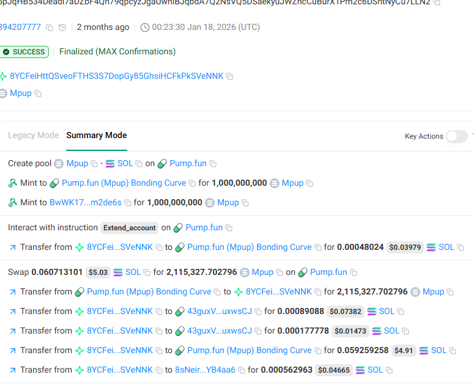This screenshot has height=391, width=474.
Task: Click the $0.01473 value badge
Action: [x=350, y=332]
